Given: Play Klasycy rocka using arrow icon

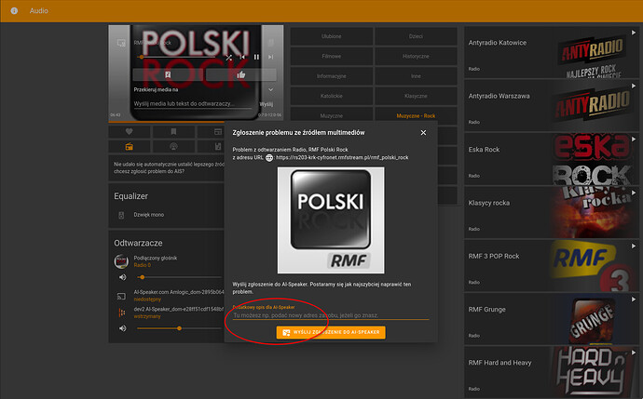Looking at the screenshot, I should 634,193.
